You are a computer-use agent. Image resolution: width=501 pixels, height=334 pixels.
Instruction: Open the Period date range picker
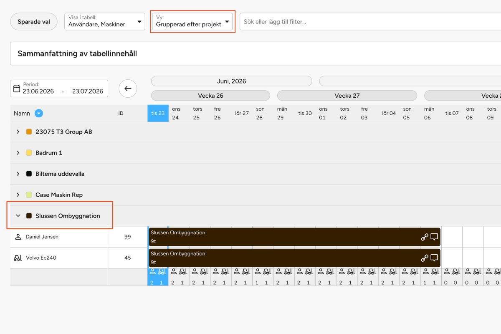[x=59, y=89]
